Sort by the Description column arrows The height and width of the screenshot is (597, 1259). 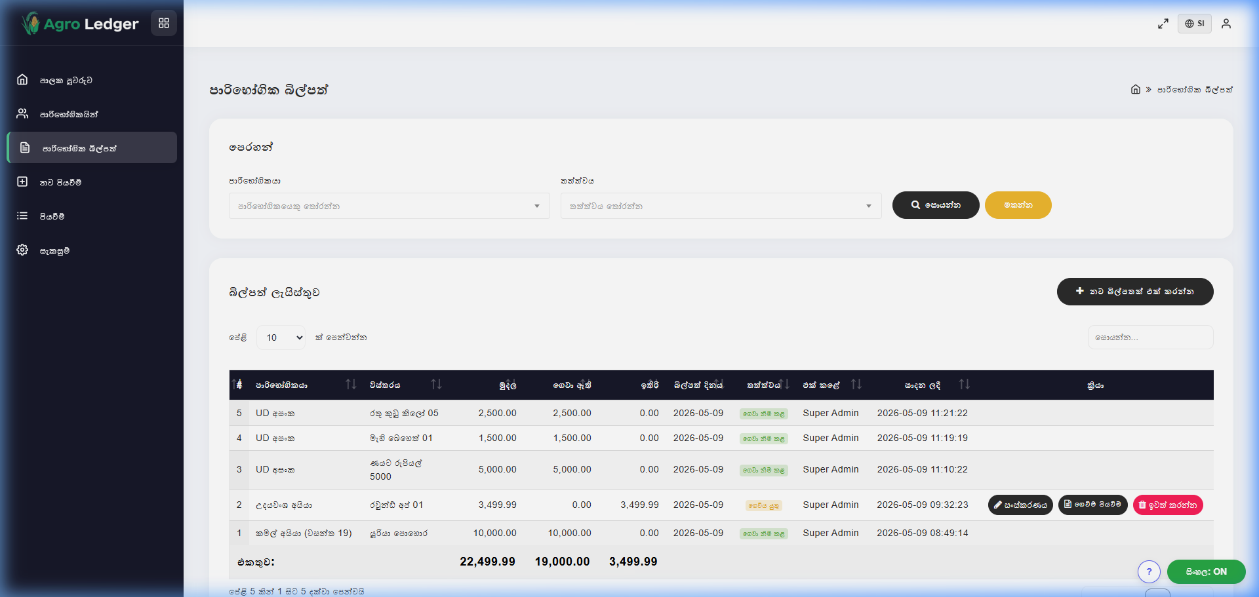[x=436, y=385]
